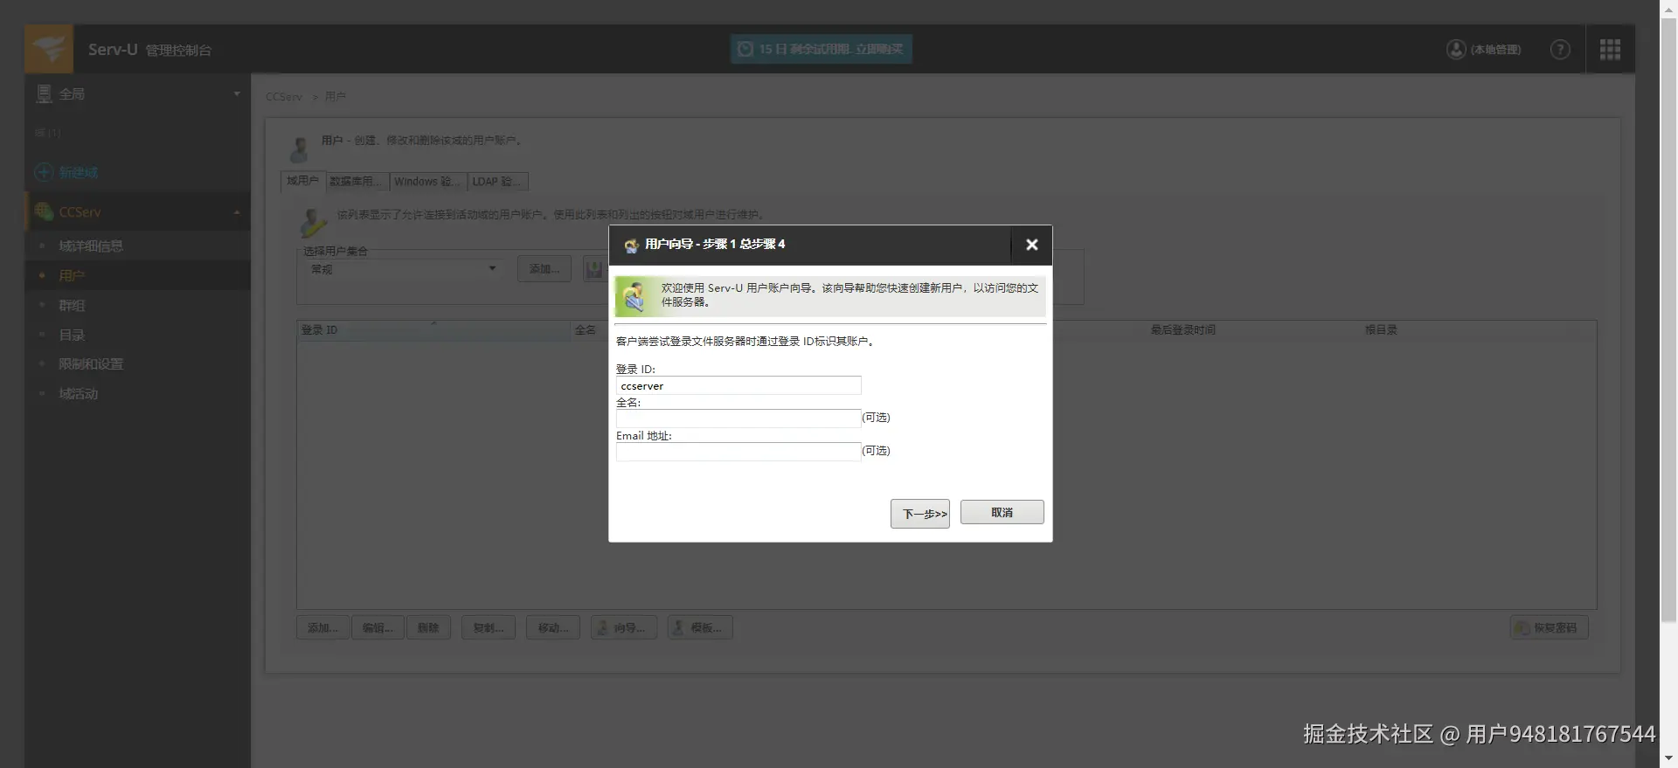Click the 向导... button
This screenshot has height=768, width=1678.
[x=624, y=628]
